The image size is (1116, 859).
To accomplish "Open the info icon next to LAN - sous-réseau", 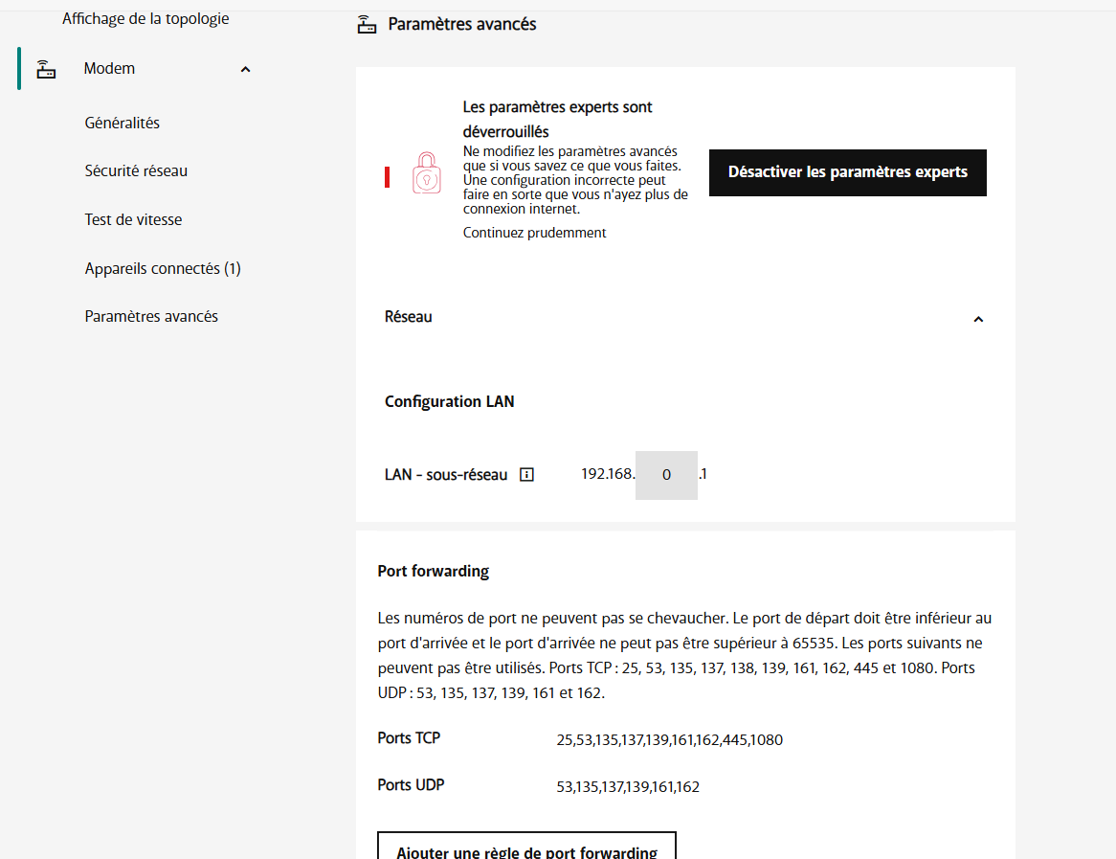I will [x=526, y=474].
